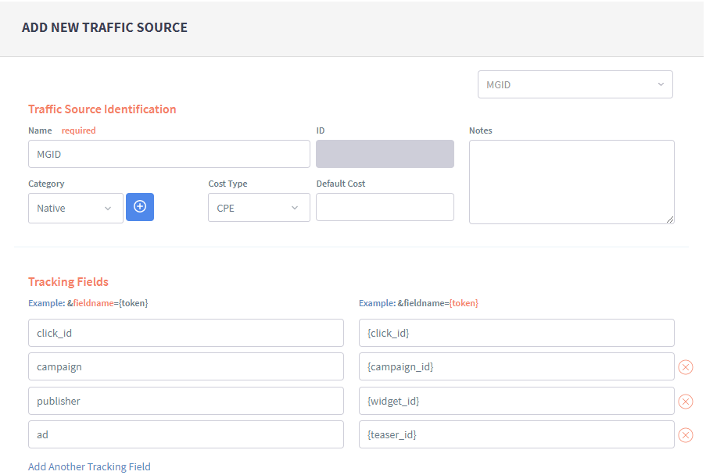The width and height of the screenshot is (706, 475).
Task: Click inside the Notes text area
Action: 572,182
